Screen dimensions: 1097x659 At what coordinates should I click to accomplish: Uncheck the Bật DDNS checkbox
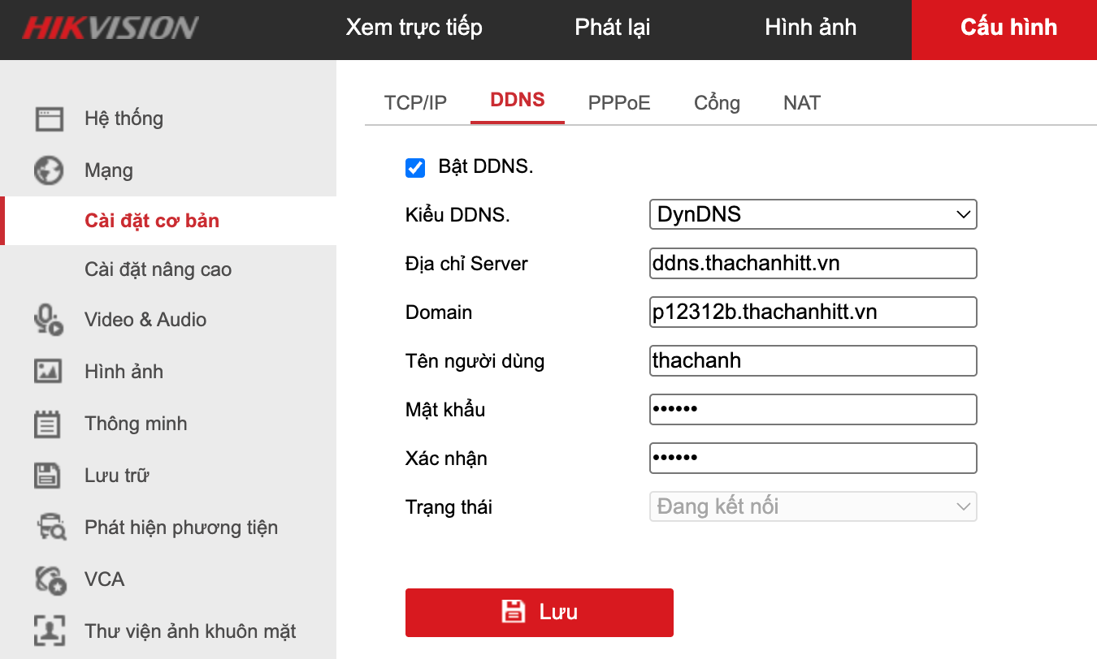415,168
